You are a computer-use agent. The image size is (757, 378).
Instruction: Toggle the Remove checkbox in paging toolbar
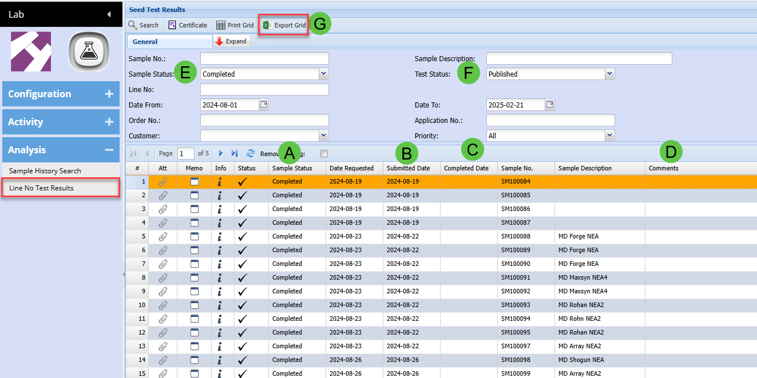pos(324,153)
